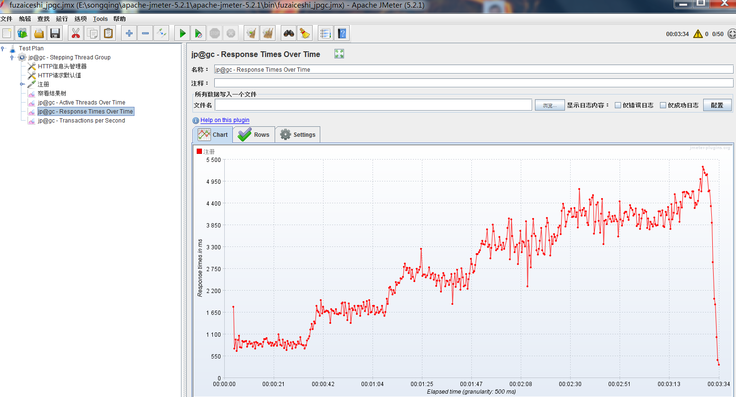Image resolution: width=736 pixels, height=397 pixels.
Task: Select jp@gc - Active Threads Over Time
Action: [82, 103]
